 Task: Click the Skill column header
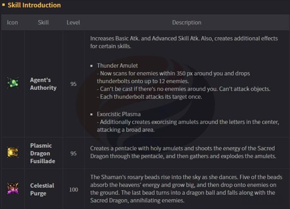43,22
